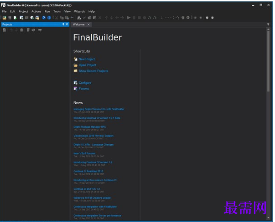The width and height of the screenshot is (275, 222).
Task: Click the folder icon beside Open Project
Action: [75, 65]
